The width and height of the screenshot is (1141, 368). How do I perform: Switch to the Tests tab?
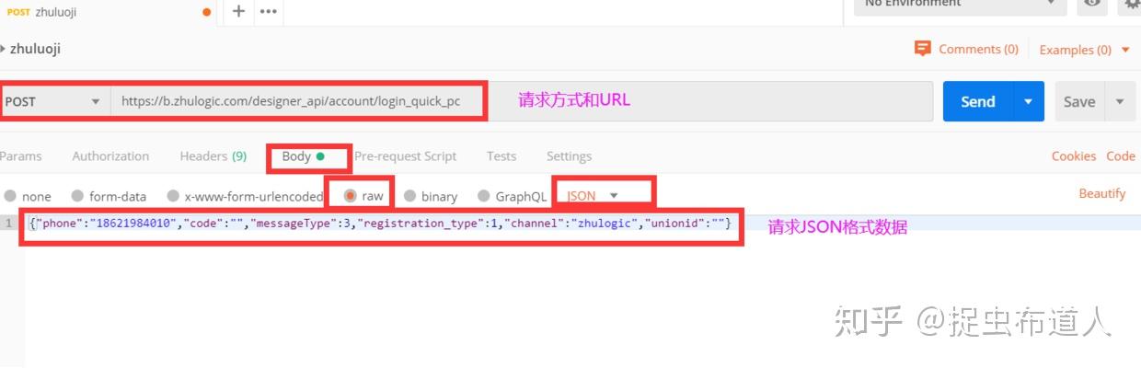point(501,155)
